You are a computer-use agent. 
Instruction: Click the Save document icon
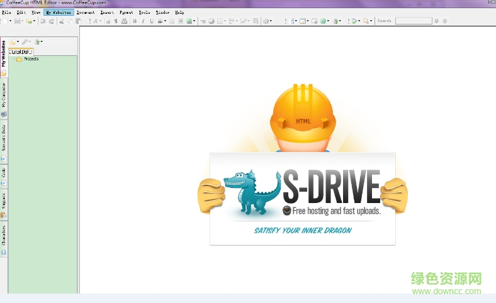[17, 21]
